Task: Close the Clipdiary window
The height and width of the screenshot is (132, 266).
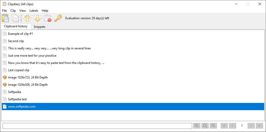Action: tap(260, 4)
